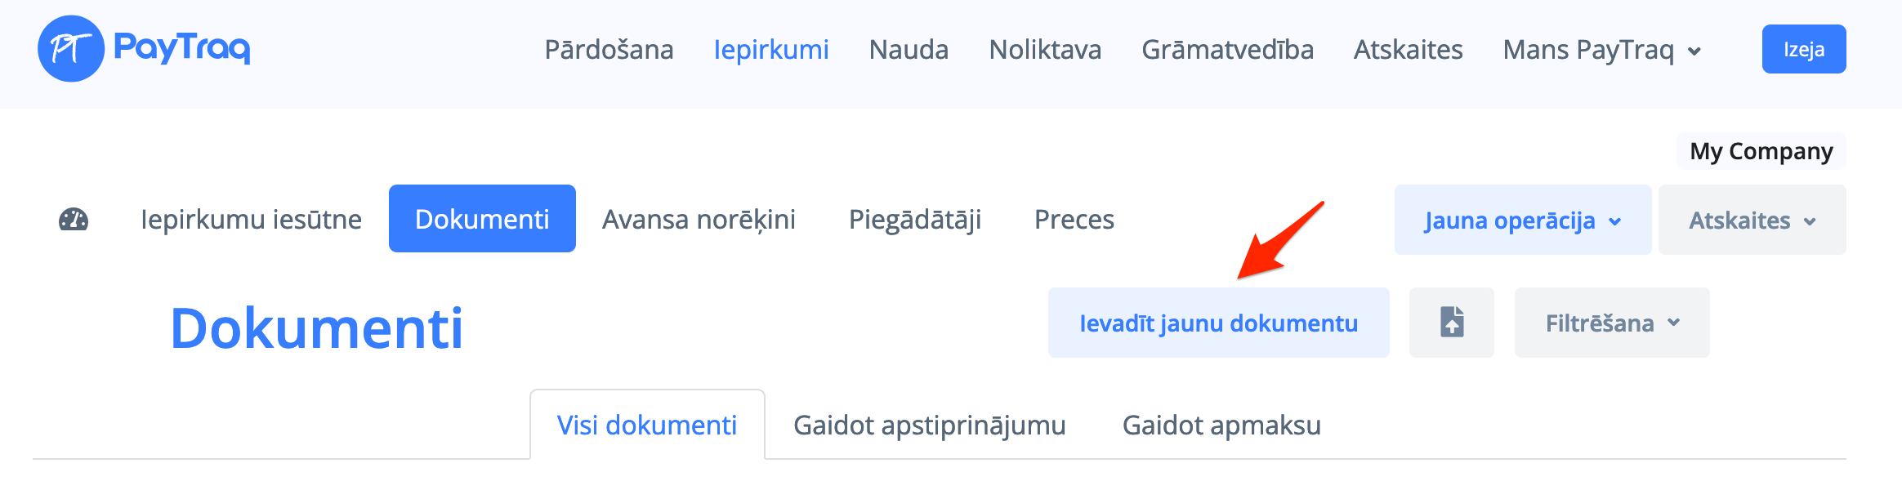Switch to Iepirkumu iesūtne tab

pos(251,220)
